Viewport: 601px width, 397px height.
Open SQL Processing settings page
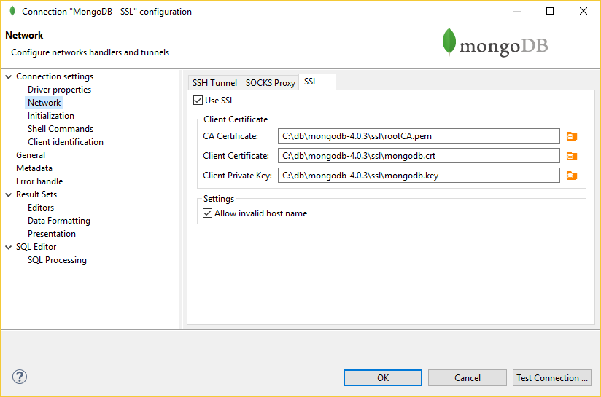click(57, 260)
